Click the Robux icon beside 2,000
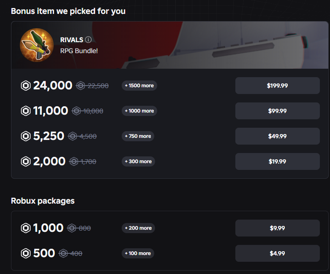 (x=26, y=161)
